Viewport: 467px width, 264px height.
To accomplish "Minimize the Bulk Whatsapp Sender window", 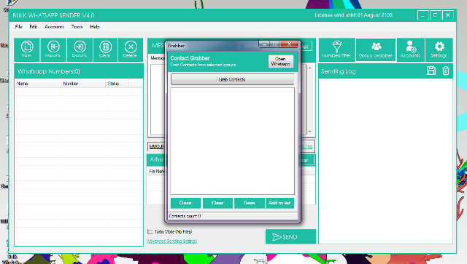I will [422, 15].
